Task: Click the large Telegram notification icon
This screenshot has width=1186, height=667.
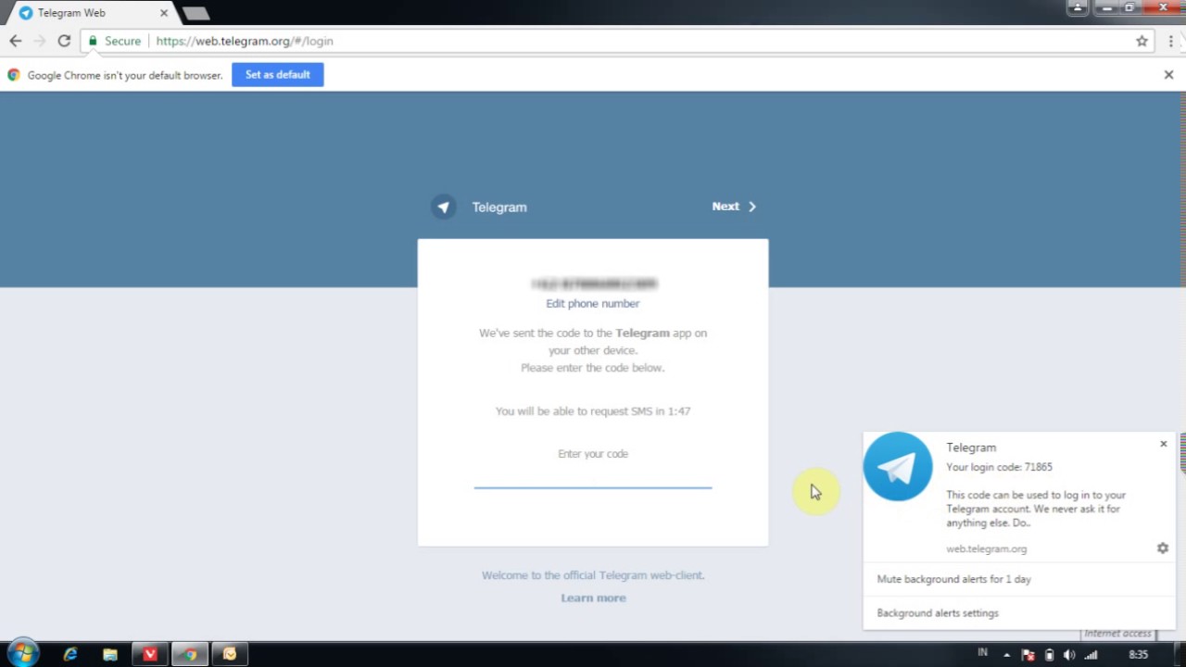Action: pyautogui.click(x=898, y=466)
